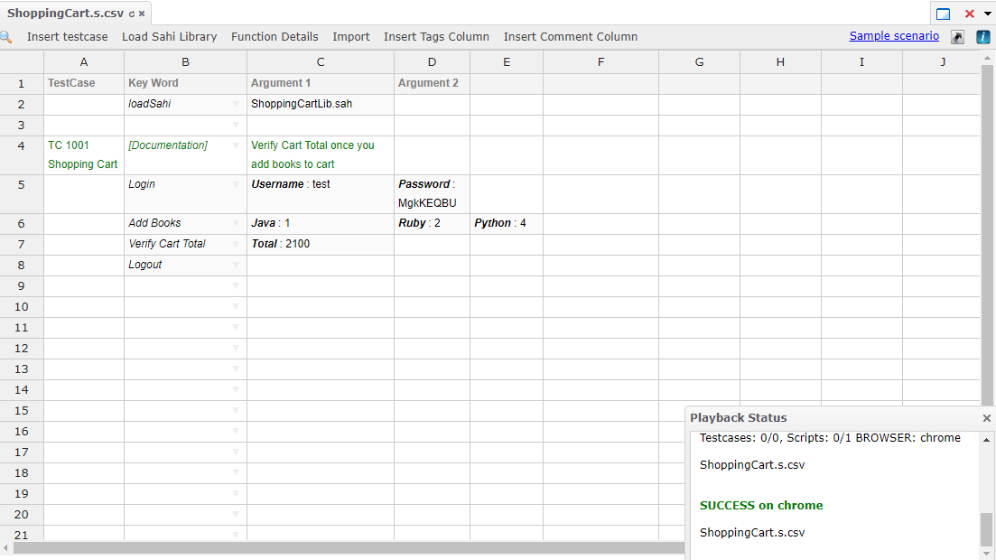Close the ShoppingCart.s.csv tab
996x560 pixels.
[x=142, y=14]
